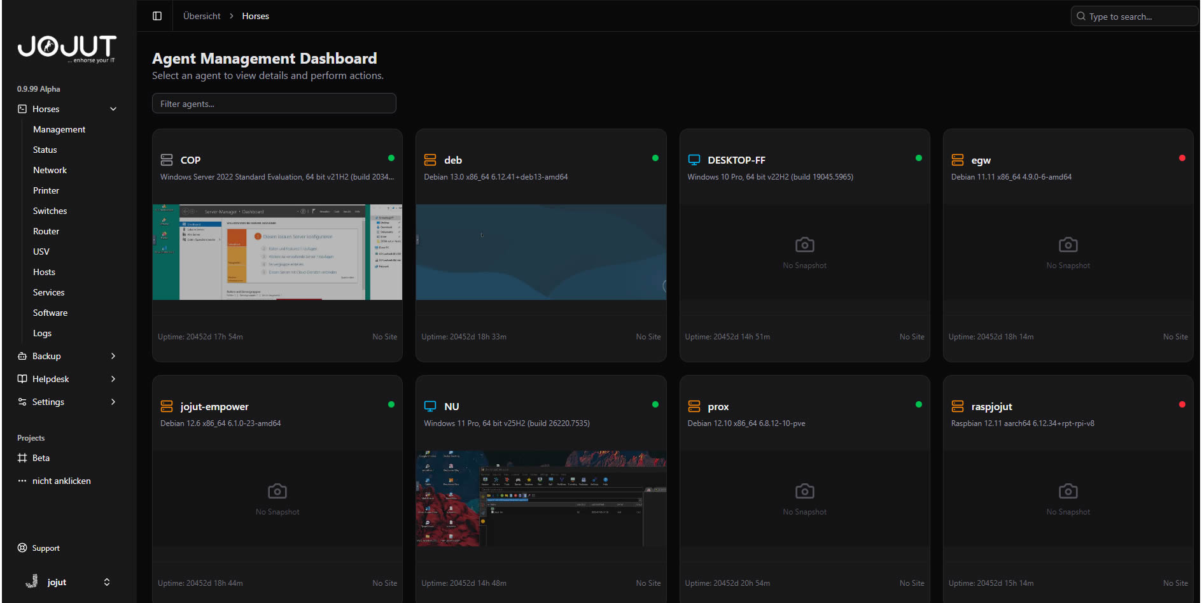
Task: Click the Filter agents input field
Action: click(x=274, y=104)
